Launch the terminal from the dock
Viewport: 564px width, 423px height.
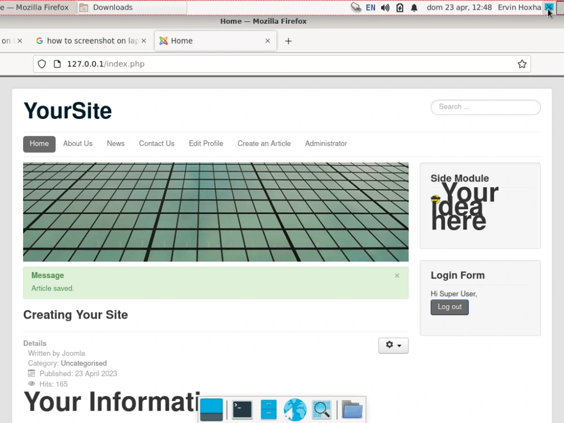click(242, 409)
